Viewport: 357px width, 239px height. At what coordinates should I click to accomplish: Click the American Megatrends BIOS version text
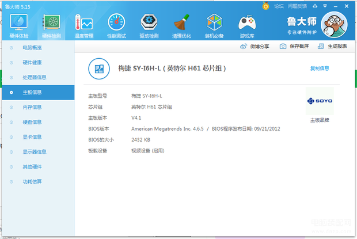pyautogui.click(x=168, y=129)
